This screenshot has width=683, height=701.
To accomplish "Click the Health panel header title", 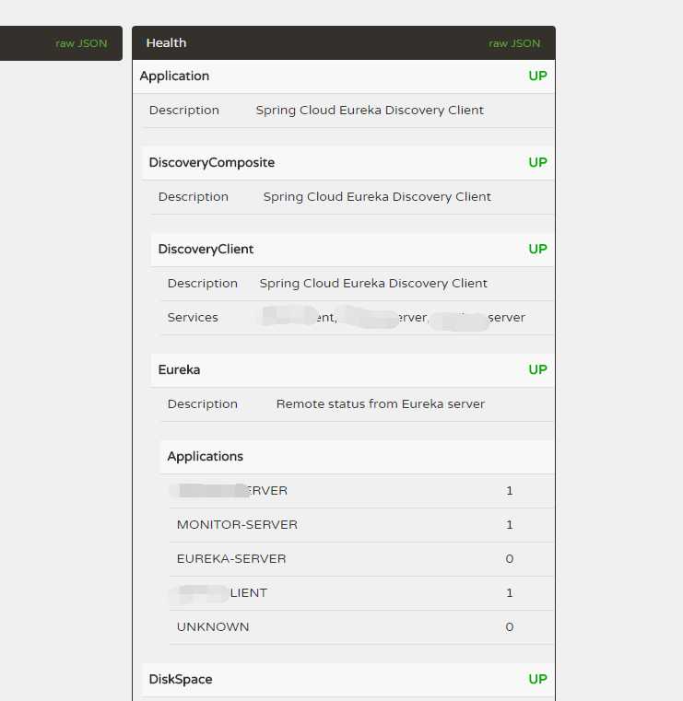I will tap(166, 42).
